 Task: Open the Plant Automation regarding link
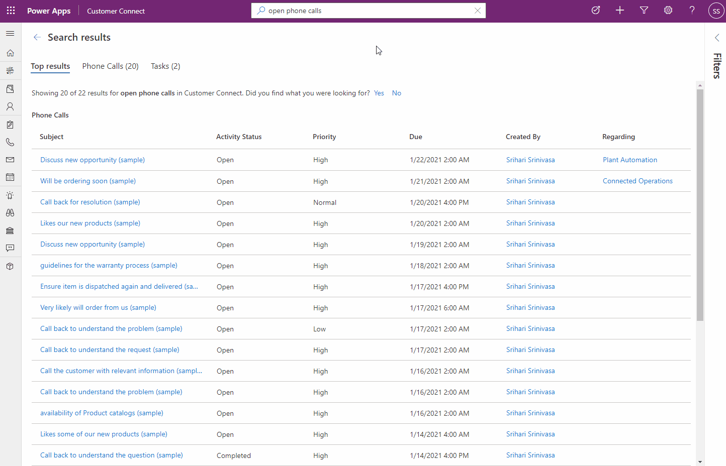point(629,160)
